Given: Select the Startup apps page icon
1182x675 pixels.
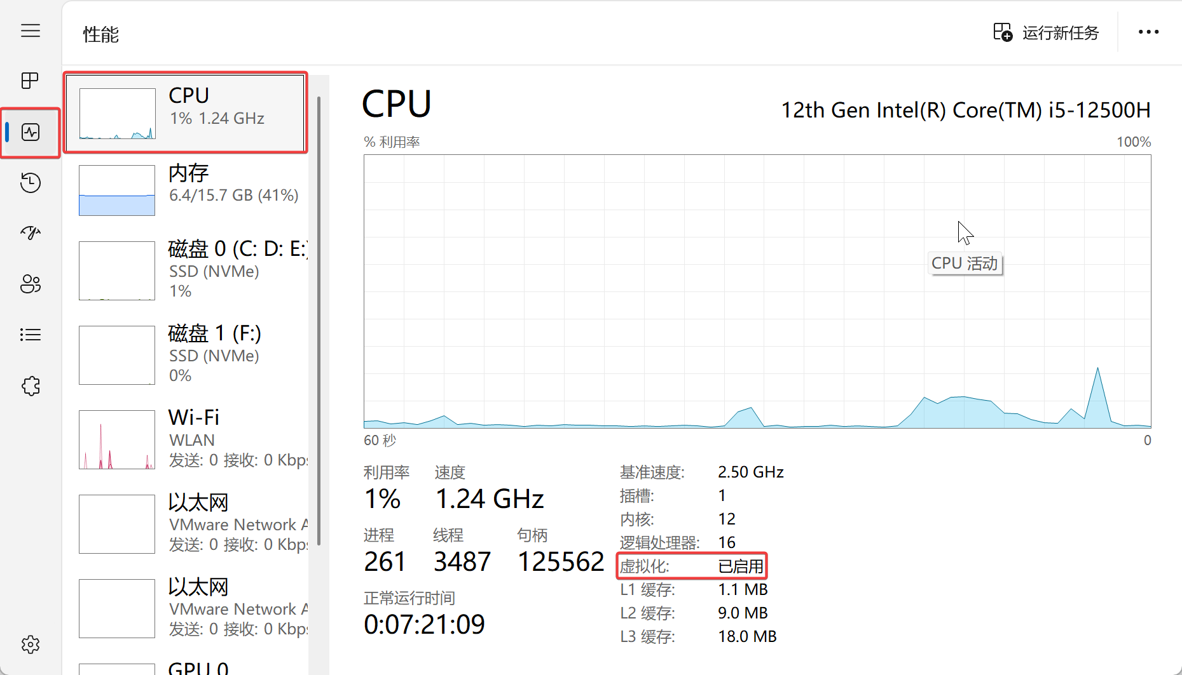Looking at the screenshot, I should pos(29,232).
